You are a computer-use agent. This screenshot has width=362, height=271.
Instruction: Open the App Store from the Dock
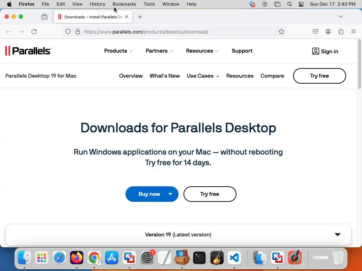point(112,257)
